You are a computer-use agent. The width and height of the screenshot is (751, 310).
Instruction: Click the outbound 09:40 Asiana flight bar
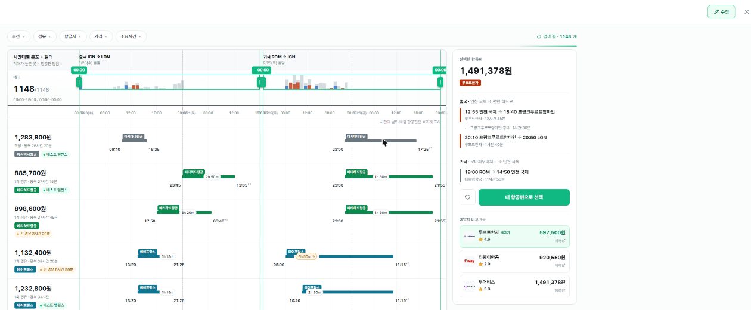pyautogui.click(x=135, y=141)
